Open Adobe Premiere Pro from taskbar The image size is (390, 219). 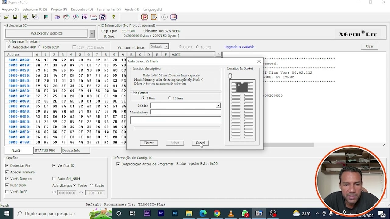pos(161,213)
